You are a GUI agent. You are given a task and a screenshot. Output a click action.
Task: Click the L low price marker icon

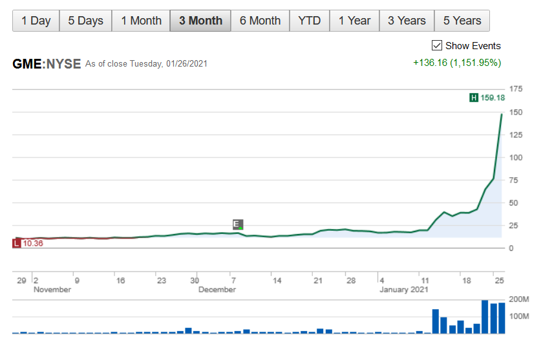pos(17,244)
